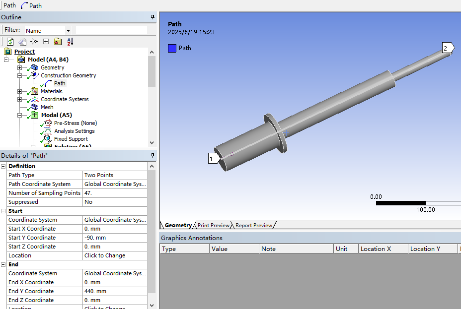The height and width of the screenshot is (309, 461).
Task: Click the Path icon in the top toolbar
Action: coord(24,5)
